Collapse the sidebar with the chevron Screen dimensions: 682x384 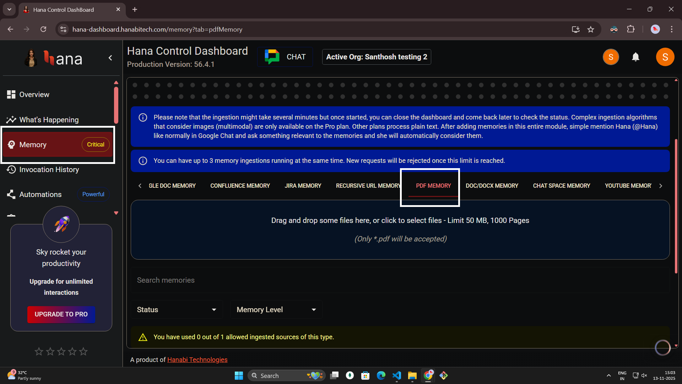[110, 58]
